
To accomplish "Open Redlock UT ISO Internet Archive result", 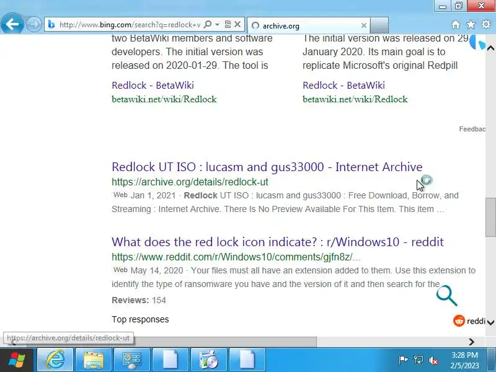I will pos(267,167).
